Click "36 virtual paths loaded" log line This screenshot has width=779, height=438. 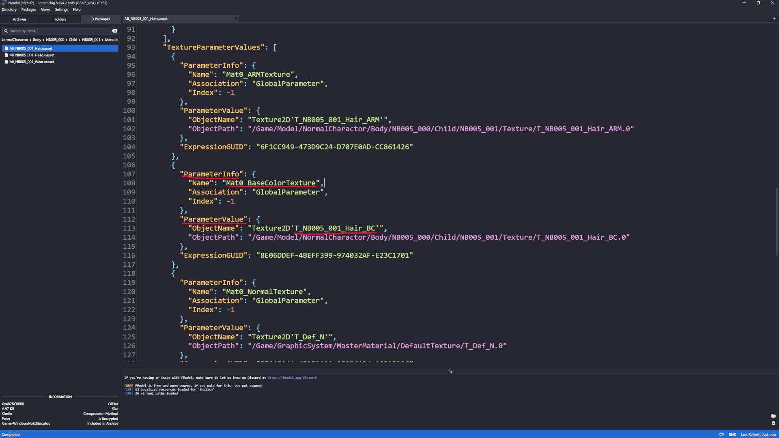click(156, 393)
